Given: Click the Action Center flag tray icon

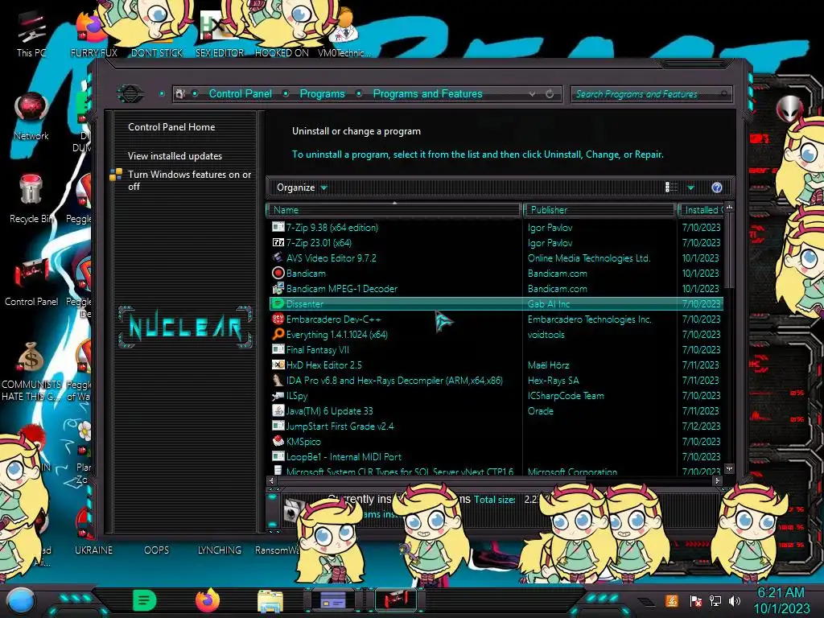Looking at the screenshot, I should pyautogui.click(x=695, y=600).
